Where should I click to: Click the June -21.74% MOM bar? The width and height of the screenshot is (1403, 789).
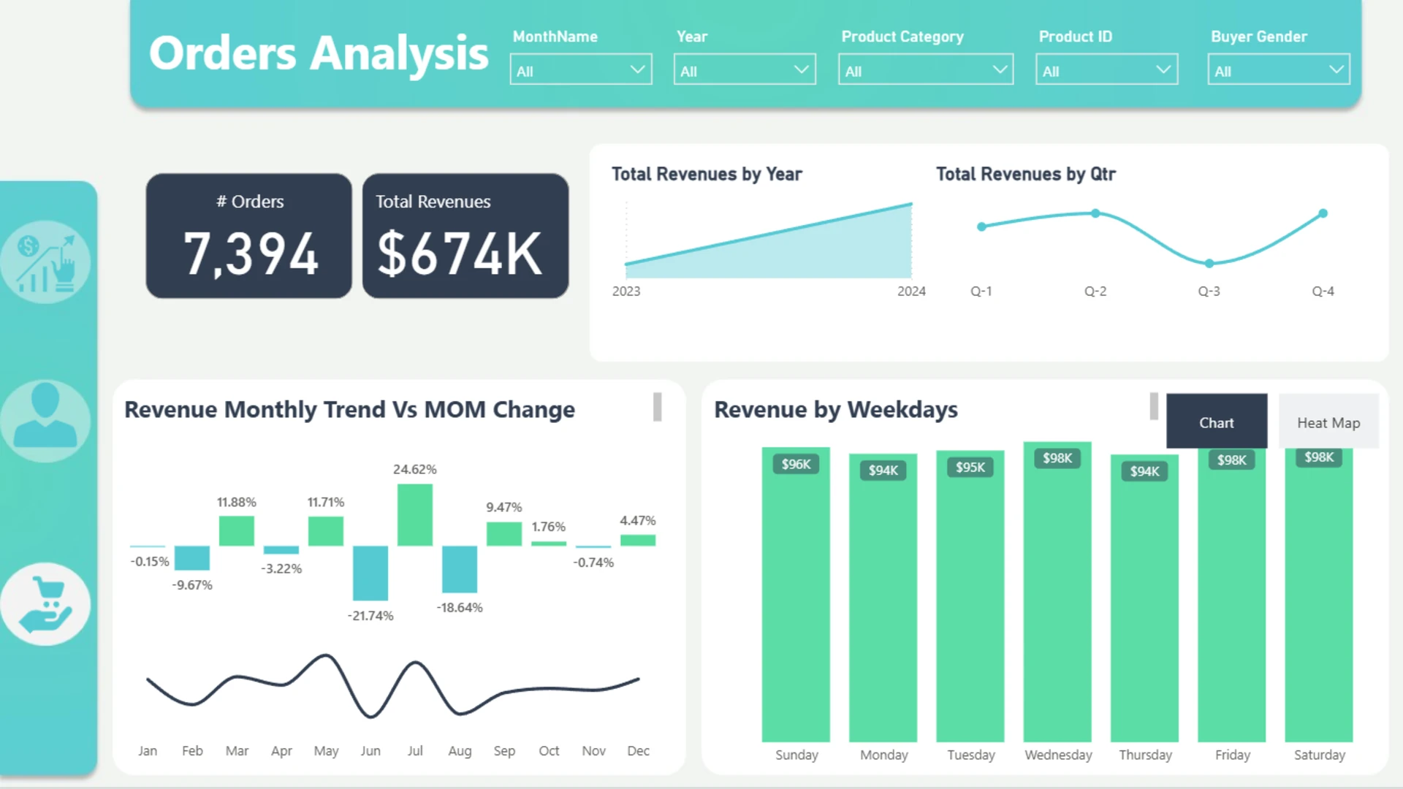[x=370, y=573]
